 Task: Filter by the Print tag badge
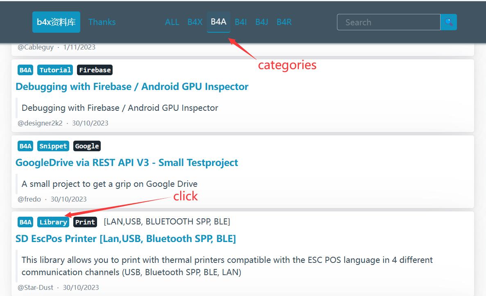pyautogui.click(x=85, y=222)
